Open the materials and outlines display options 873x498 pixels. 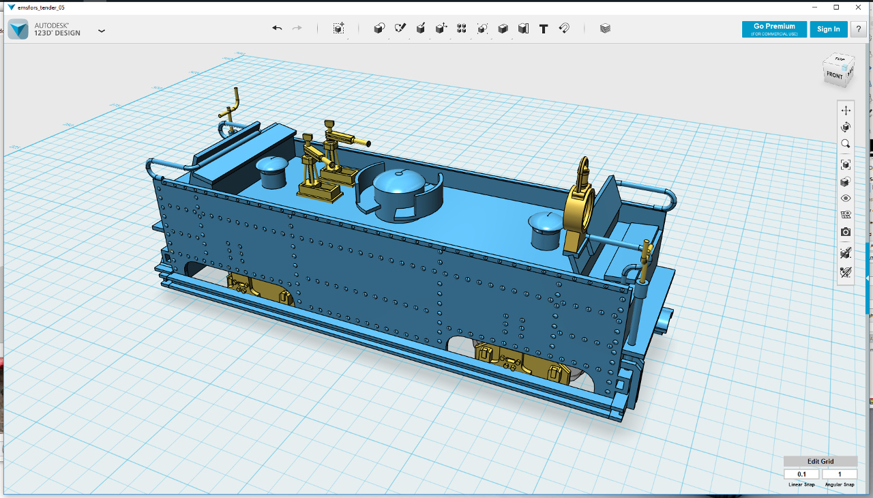pos(846,182)
